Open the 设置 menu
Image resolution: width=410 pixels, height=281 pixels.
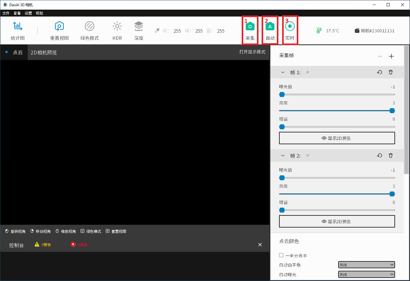coord(28,13)
